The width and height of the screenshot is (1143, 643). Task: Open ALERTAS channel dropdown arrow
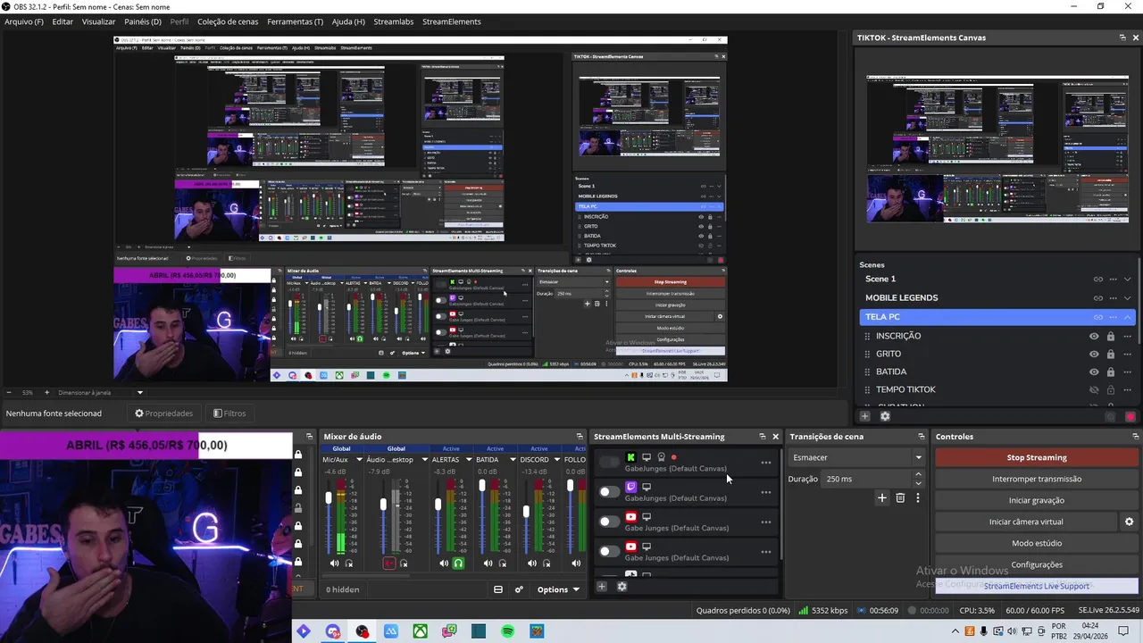click(x=468, y=460)
